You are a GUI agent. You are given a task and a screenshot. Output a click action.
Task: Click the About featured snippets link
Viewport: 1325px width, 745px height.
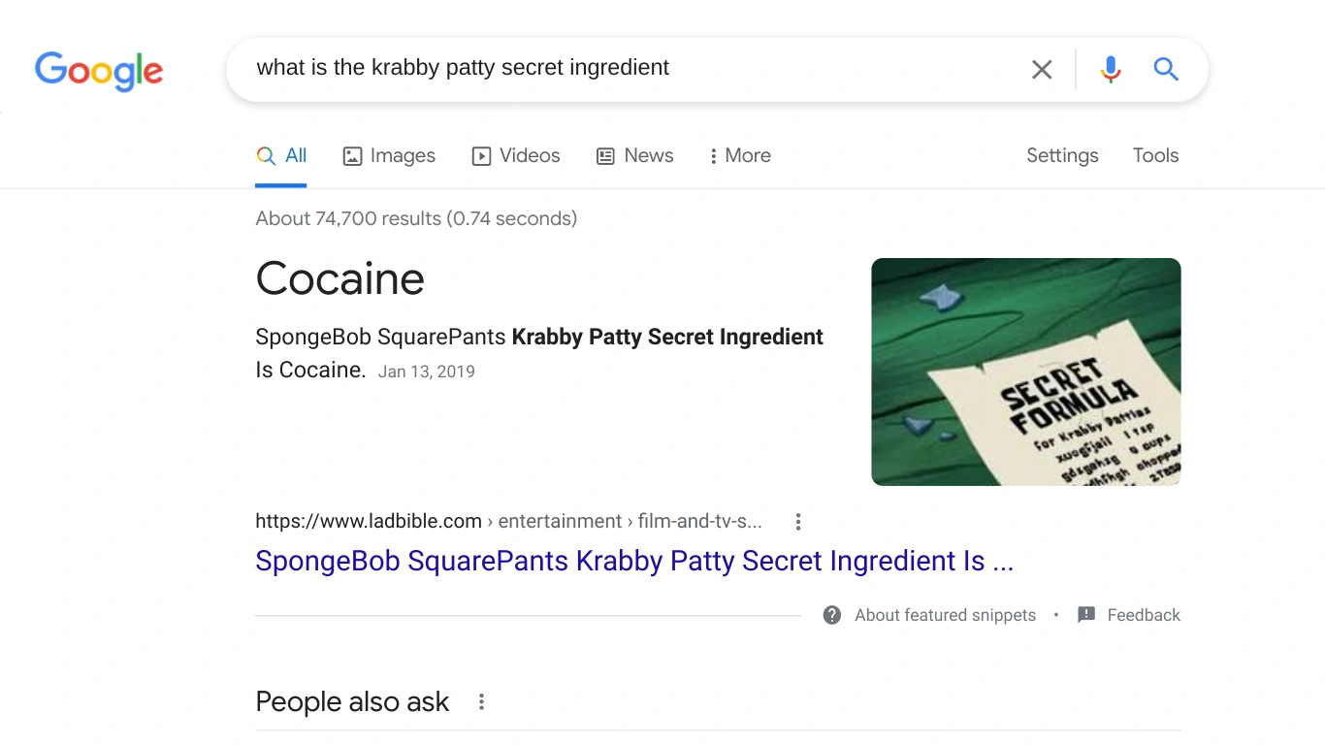point(944,614)
